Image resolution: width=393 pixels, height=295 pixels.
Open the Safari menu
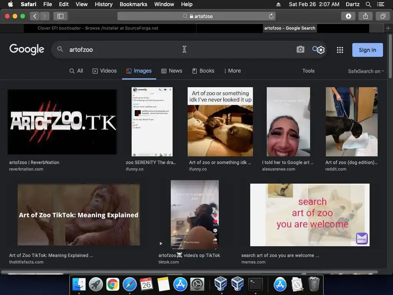28,4
